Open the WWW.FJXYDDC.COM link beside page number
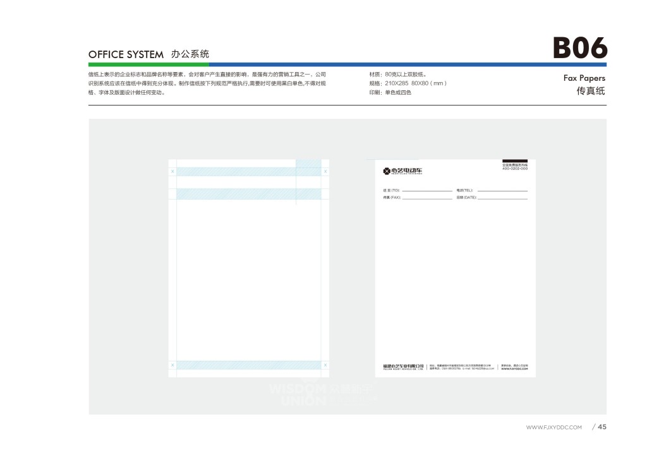The height and width of the screenshot is (453, 647). pos(553,428)
